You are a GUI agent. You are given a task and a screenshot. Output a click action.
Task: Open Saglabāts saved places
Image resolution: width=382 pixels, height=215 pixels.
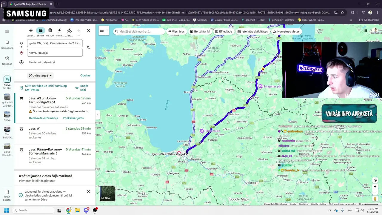point(7,44)
